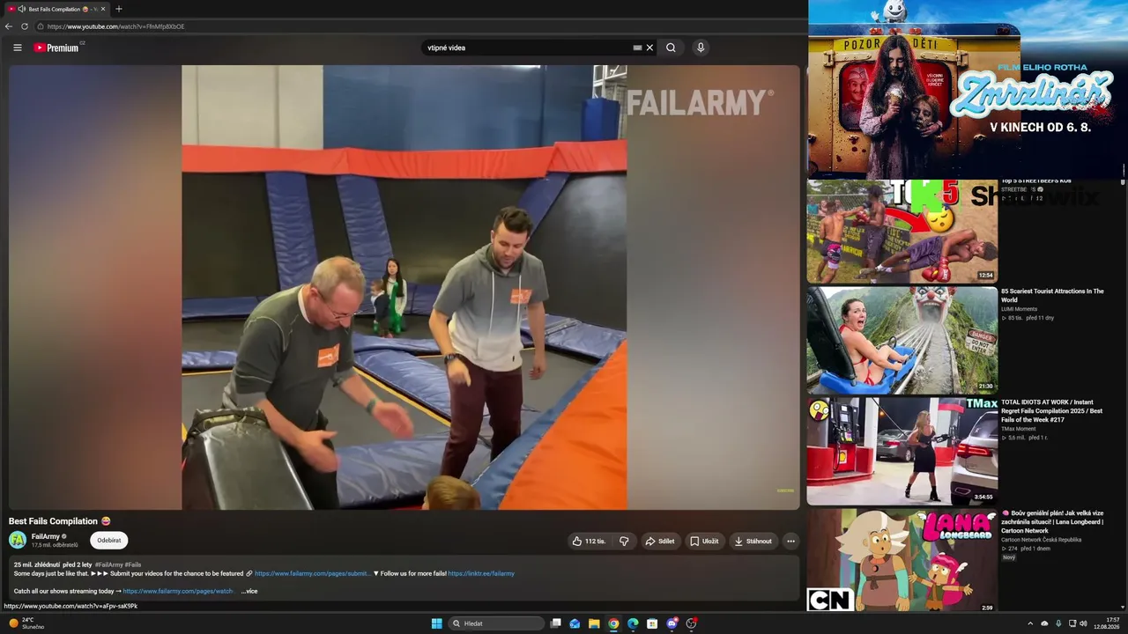Go back with the browser back arrow

pyautogui.click(x=9, y=26)
